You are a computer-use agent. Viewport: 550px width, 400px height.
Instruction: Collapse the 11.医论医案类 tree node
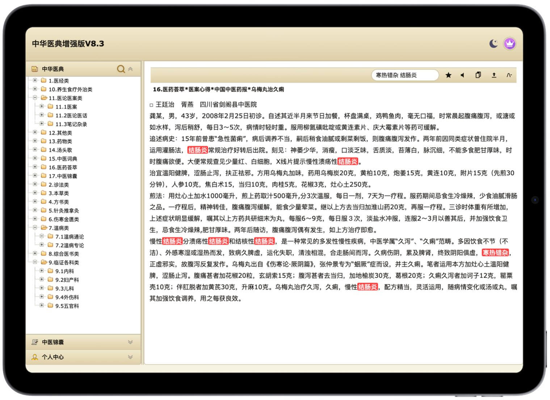point(35,98)
